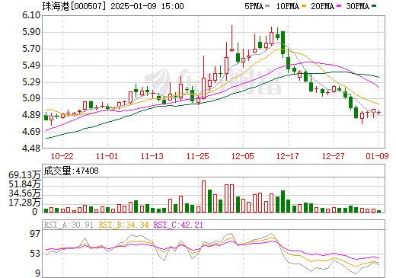Click the 4.69 price axis label
Viewport: 396px width, 278px height.
click(31, 132)
